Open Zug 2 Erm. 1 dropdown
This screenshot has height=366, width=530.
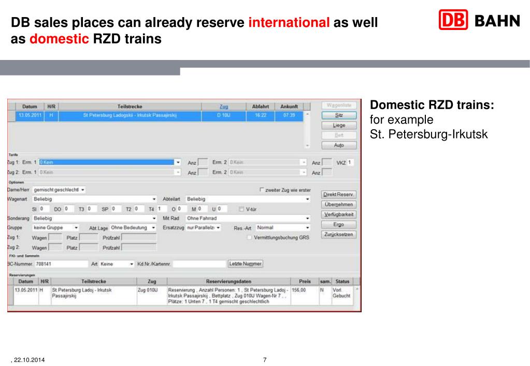coord(178,172)
